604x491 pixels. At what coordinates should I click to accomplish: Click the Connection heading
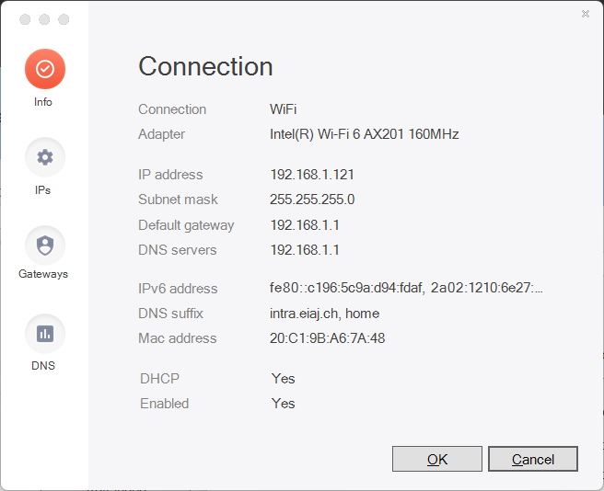point(205,67)
